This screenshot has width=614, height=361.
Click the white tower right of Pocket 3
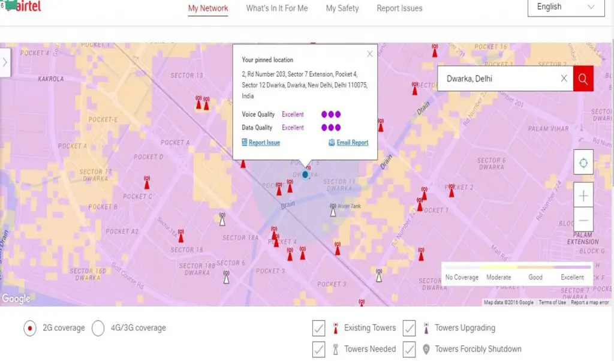pyautogui.click(x=379, y=275)
